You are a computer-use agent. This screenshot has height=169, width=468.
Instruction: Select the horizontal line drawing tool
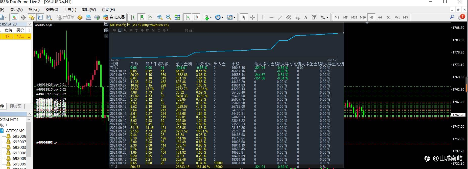[271, 17]
